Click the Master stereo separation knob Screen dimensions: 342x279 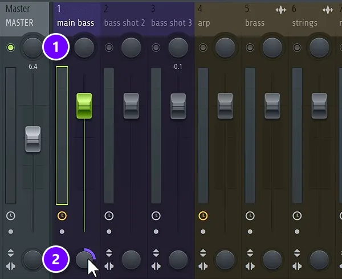point(33,260)
